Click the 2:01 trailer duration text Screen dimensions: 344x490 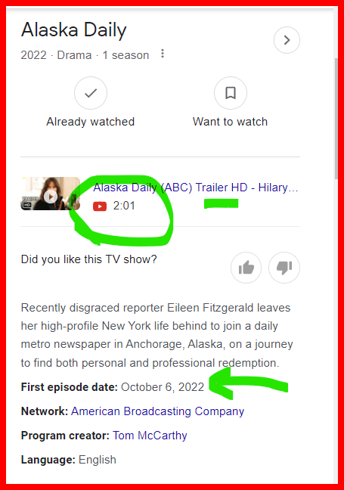(x=124, y=206)
